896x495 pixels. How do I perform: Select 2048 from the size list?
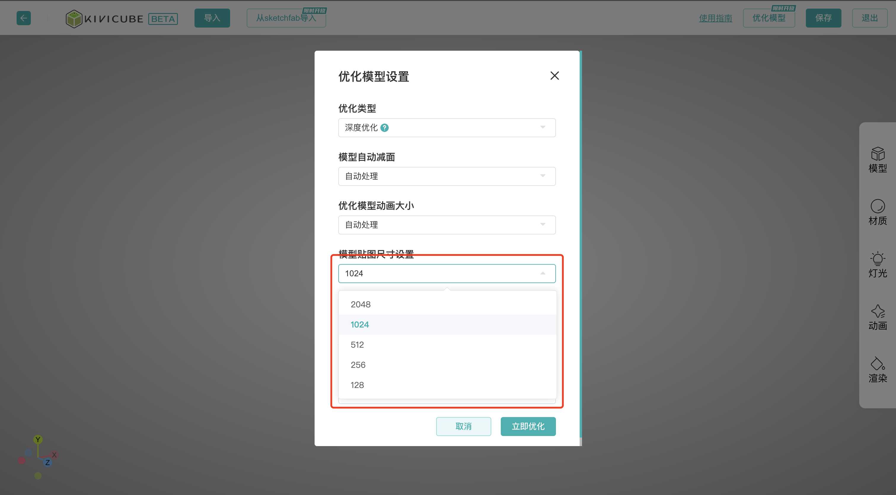pyautogui.click(x=361, y=304)
